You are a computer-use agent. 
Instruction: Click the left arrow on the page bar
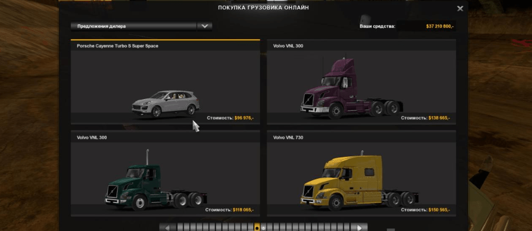[168, 227]
